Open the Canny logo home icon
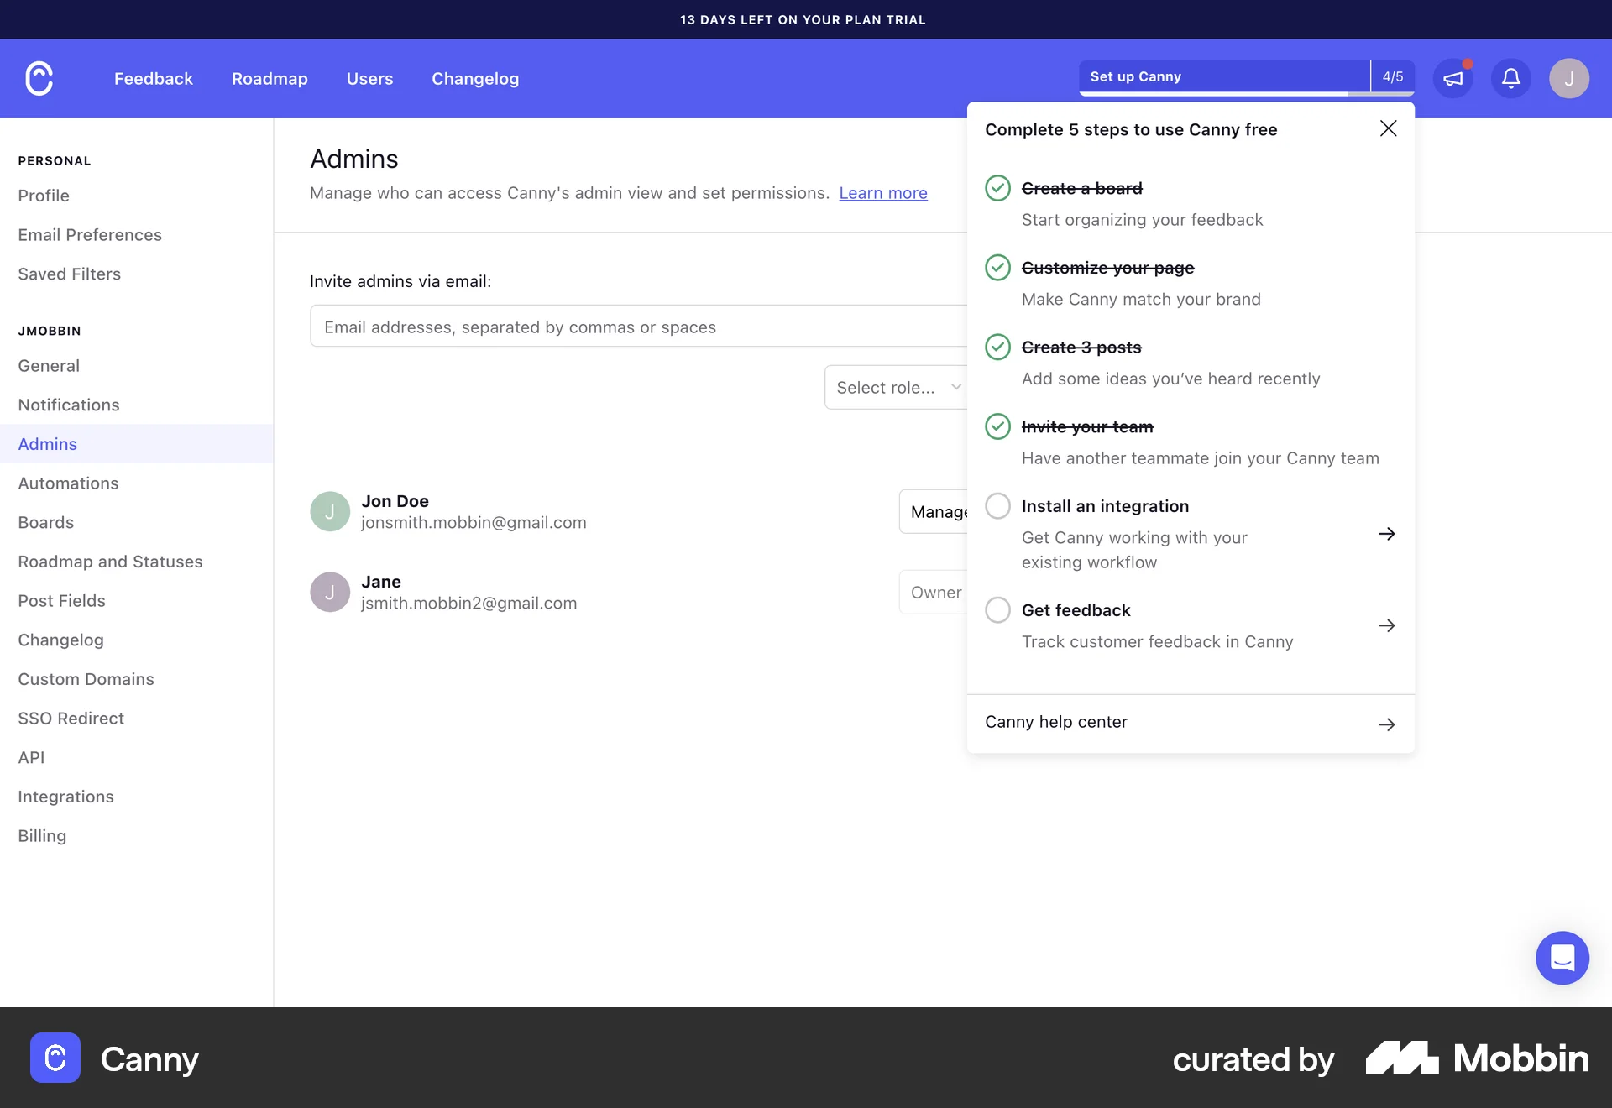This screenshot has width=1612, height=1108. click(38, 78)
